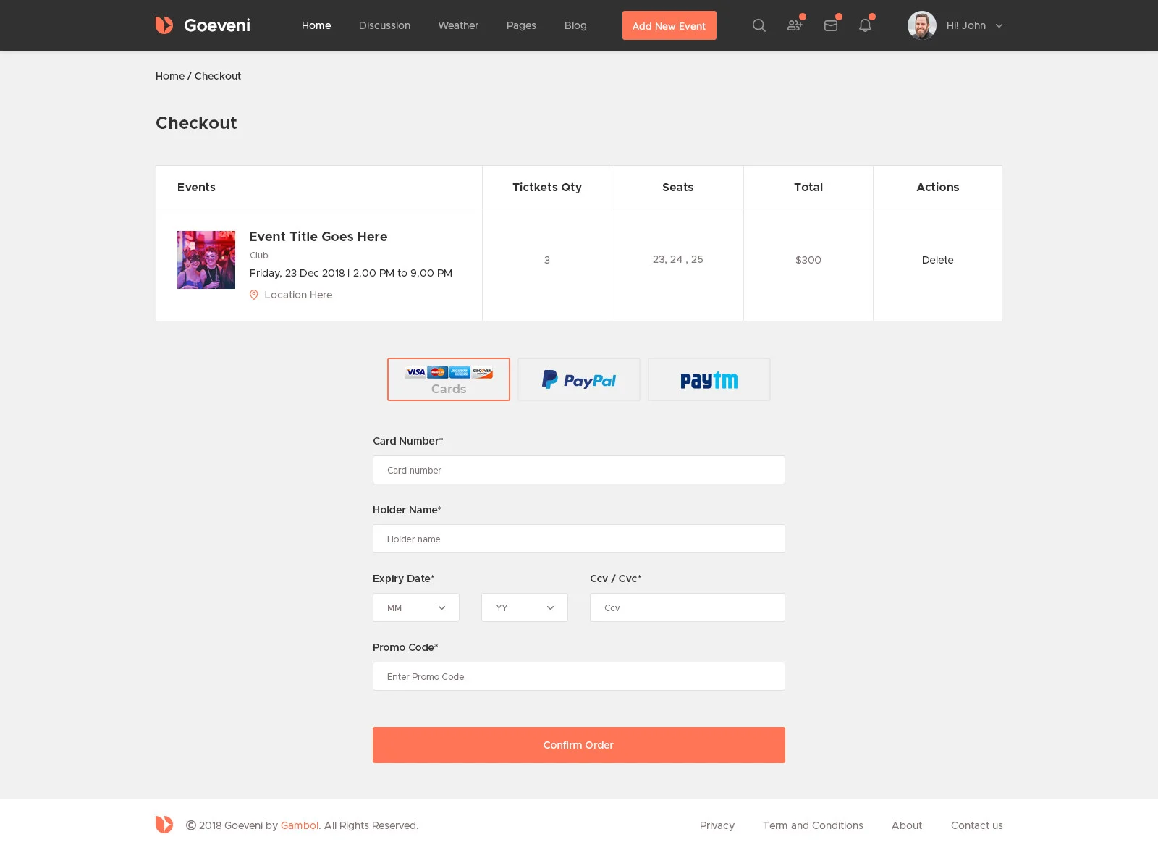This screenshot has width=1158, height=850.
Task: Open the messages envelope icon
Action: pyautogui.click(x=831, y=25)
